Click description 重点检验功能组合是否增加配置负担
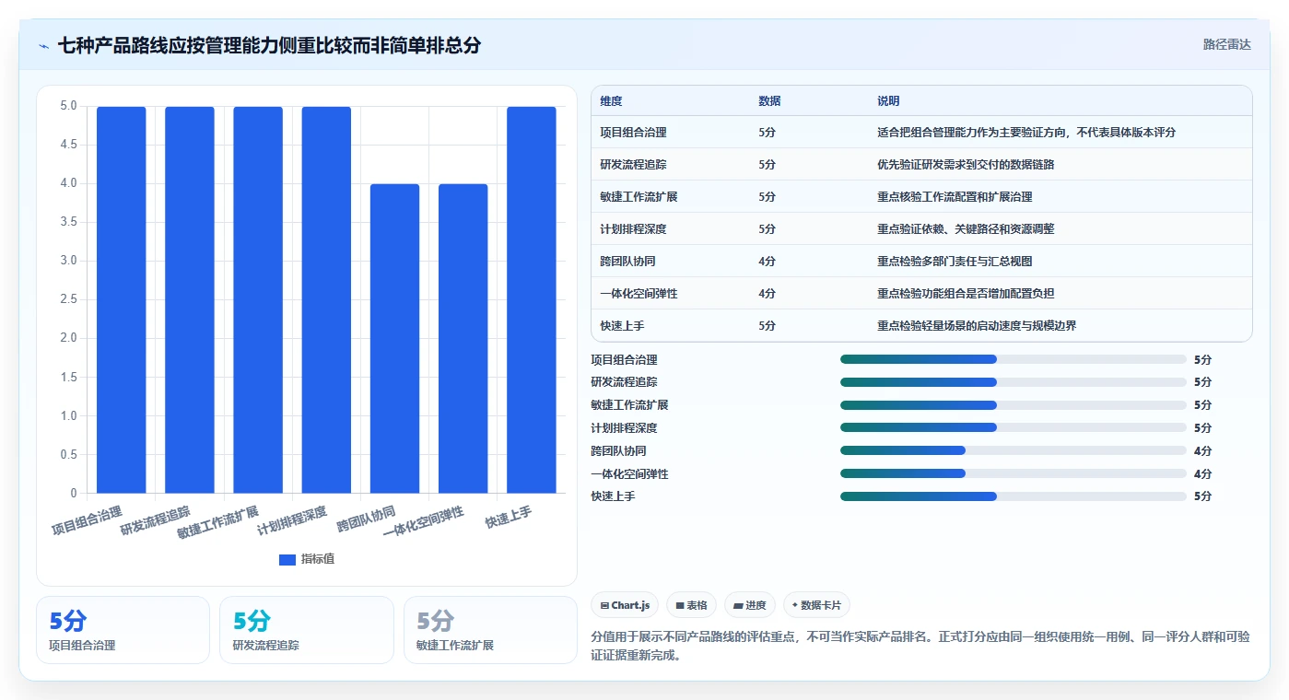Image resolution: width=1289 pixels, height=700 pixels. (966, 294)
